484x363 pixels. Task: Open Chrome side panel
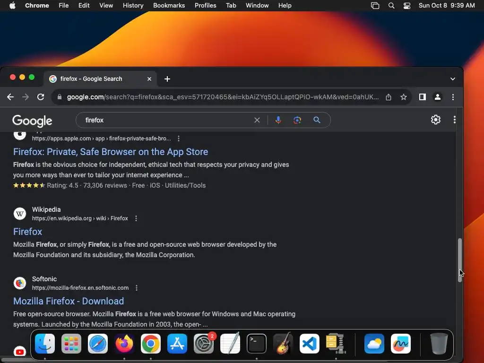[422, 97]
